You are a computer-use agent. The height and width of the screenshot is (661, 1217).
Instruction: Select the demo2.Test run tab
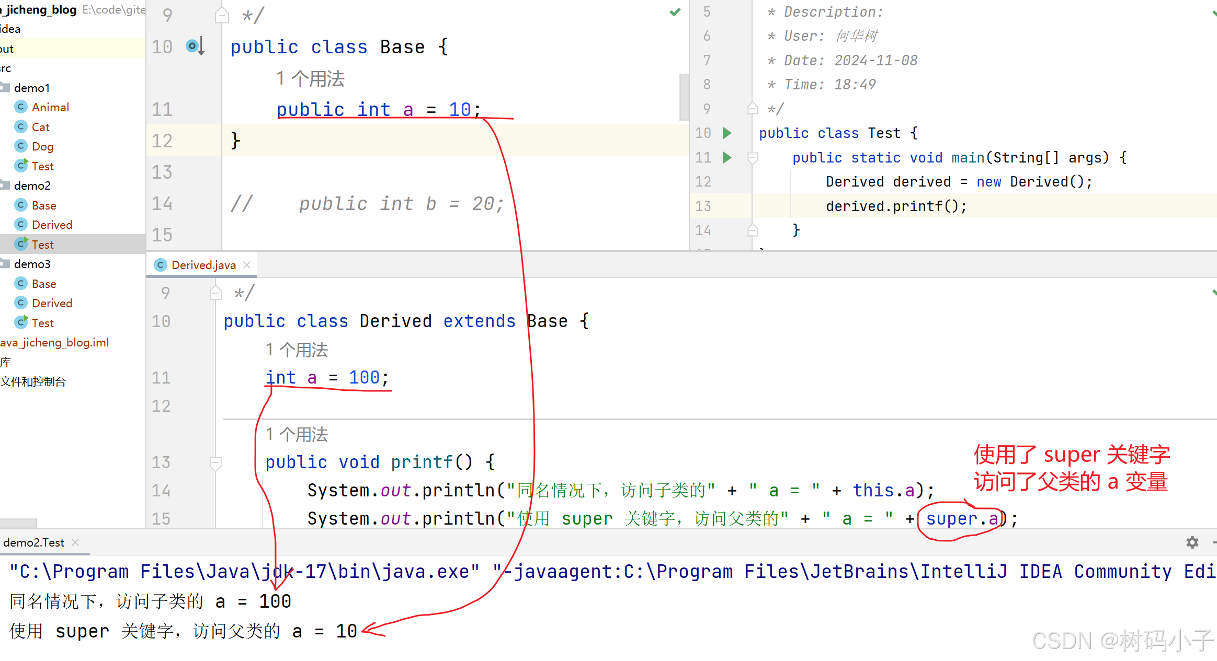pos(34,542)
